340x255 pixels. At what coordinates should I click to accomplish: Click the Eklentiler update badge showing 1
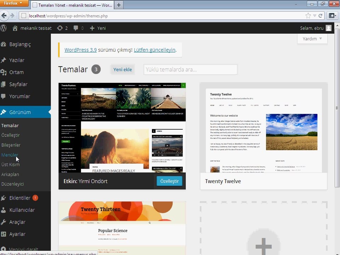tap(35, 198)
